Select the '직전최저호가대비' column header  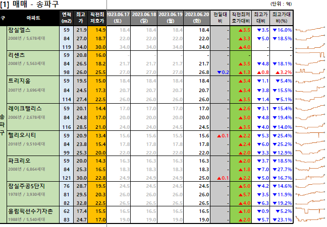[241, 18]
